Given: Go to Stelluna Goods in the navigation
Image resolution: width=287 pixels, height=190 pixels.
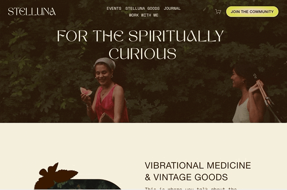Looking at the screenshot, I should click(x=143, y=9).
